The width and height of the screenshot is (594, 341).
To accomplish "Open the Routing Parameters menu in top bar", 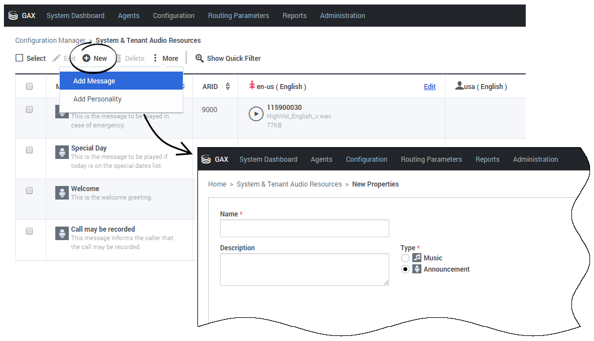I will pyautogui.click(x=238, y=16).
